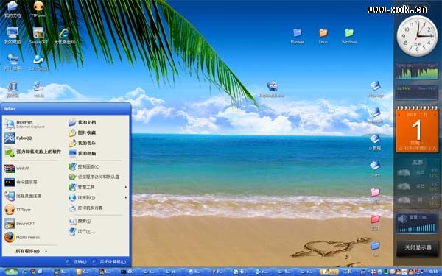Open 我的电脑 in the Start menu
The image size is (442, 276).
pyautogui.click(x=83, y=154)
